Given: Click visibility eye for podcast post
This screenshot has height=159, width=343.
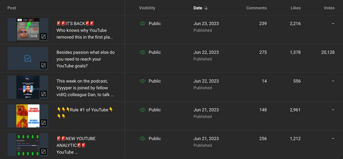Looking at the screenshot, I should (142, 81).
